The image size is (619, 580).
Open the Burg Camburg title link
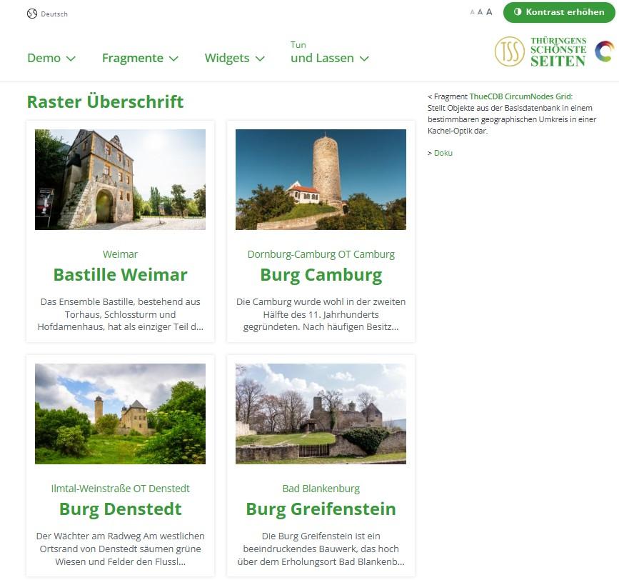[321, 275]
